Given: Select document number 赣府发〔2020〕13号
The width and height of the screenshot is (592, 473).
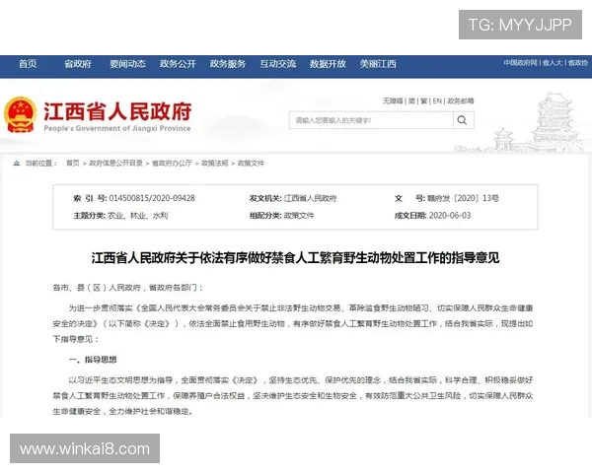Looking at the screenshot, I should pyautogui.click(x=463, y=198).
